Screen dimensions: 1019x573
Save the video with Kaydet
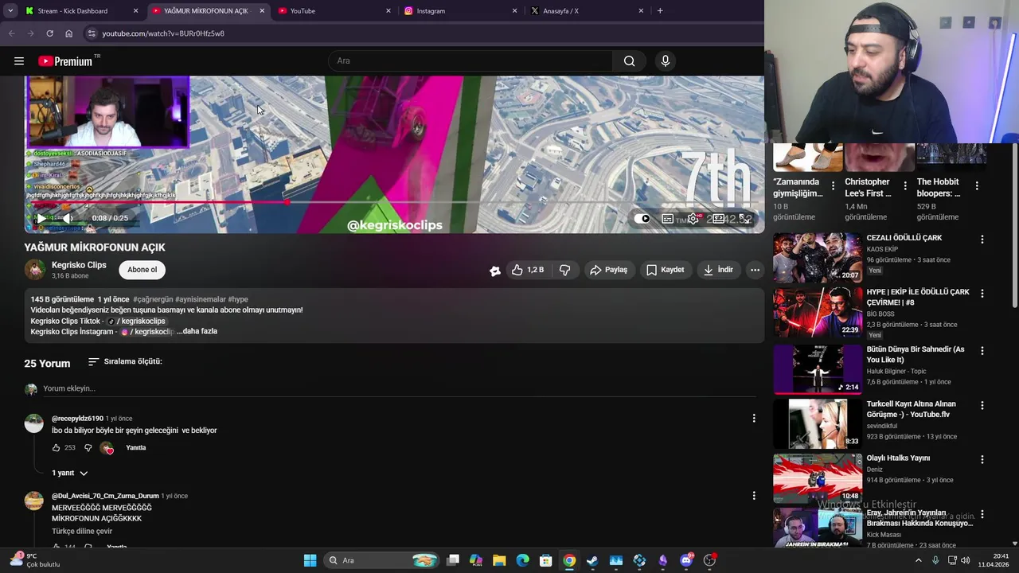click(665, 270)
